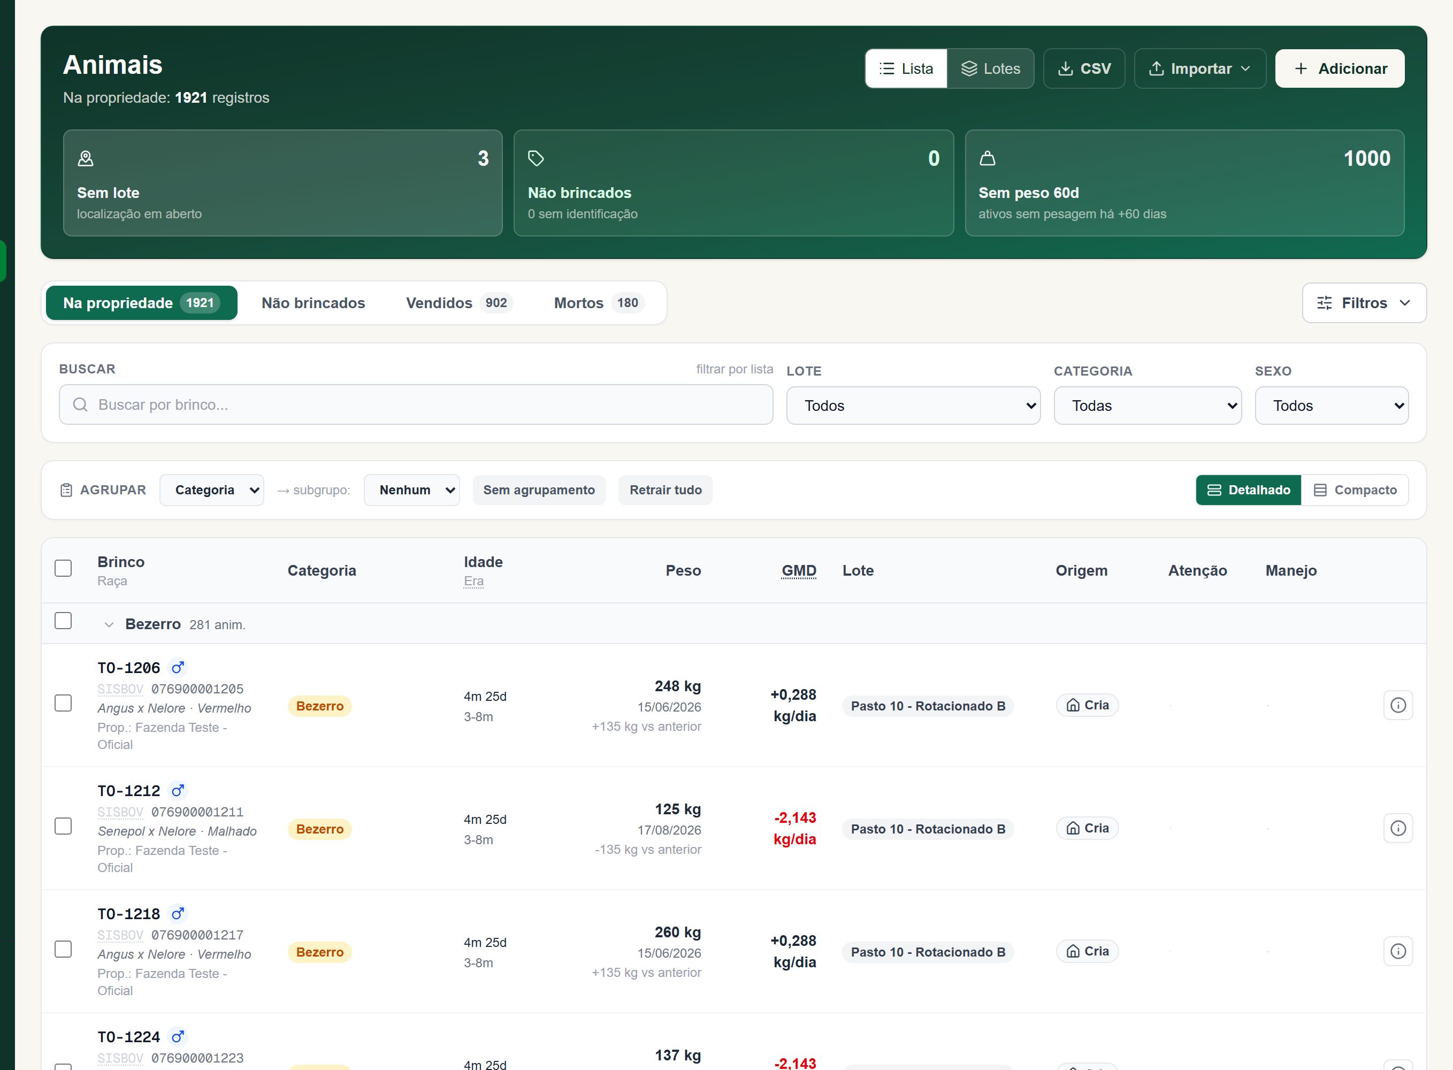1453x1070 pixels.
Task: Focus the Buscar por brinco search field
Action: tap(416, 405)
